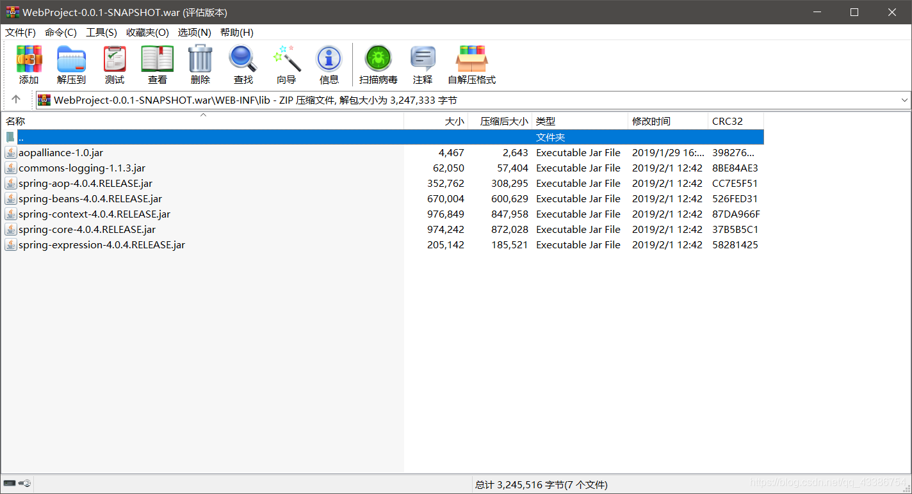Select the file name spring-aop-4.0.4.RELEASE.jar
The height and width of the screenshot is (494, 912).
pos(85,184)
